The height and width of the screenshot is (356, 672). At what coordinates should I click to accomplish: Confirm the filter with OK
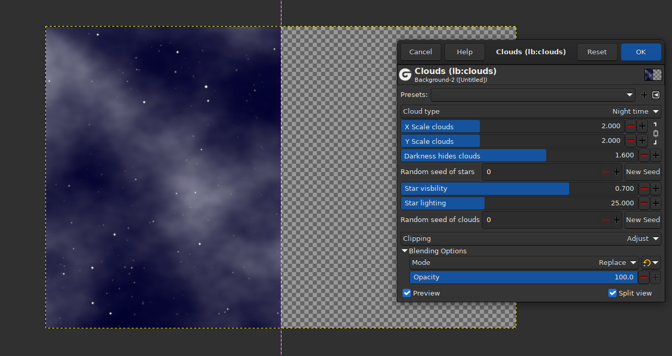click(641, 52)
